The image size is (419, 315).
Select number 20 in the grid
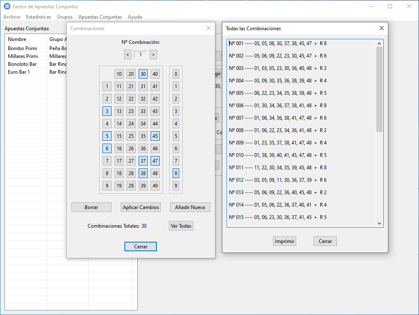131,74
